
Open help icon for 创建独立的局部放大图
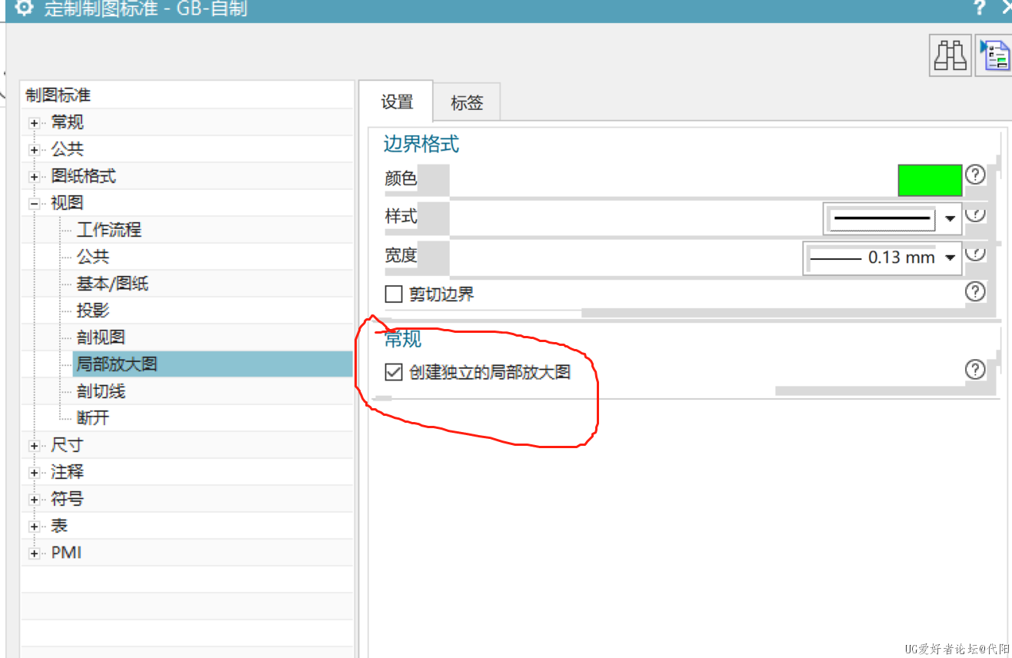975,370
